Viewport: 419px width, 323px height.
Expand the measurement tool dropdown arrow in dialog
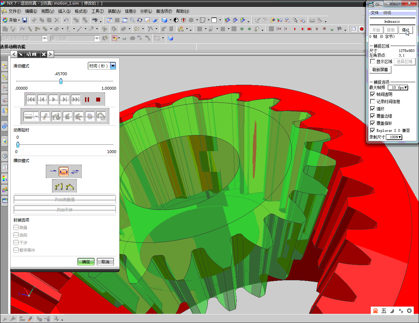pos(36,116)
